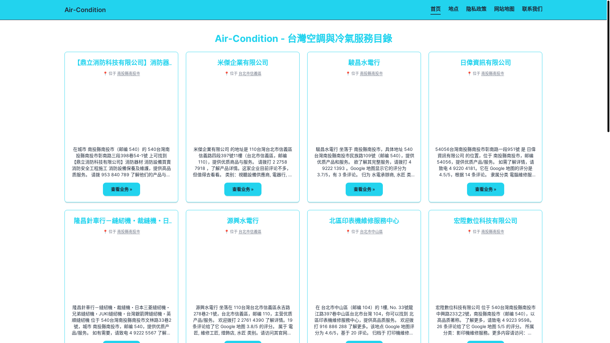Click the page vertical scrollbar thumb
The height and width of the screenshot is (343, 610).
tap(608, 66)
